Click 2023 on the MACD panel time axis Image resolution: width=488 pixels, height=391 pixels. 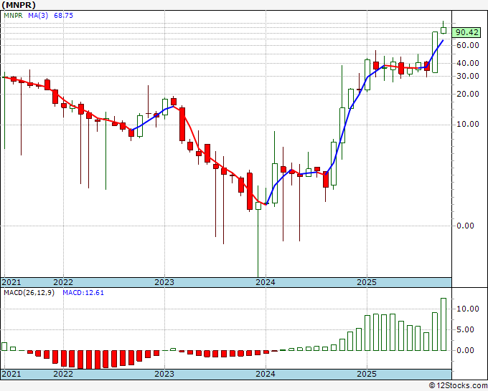click(164, 375)
